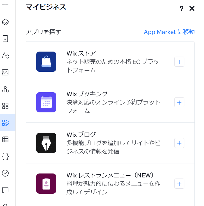Select the Wix ブッキング title text
This screenshot has height=206, width=204.
pyautogui.click(x=87, y=94)
